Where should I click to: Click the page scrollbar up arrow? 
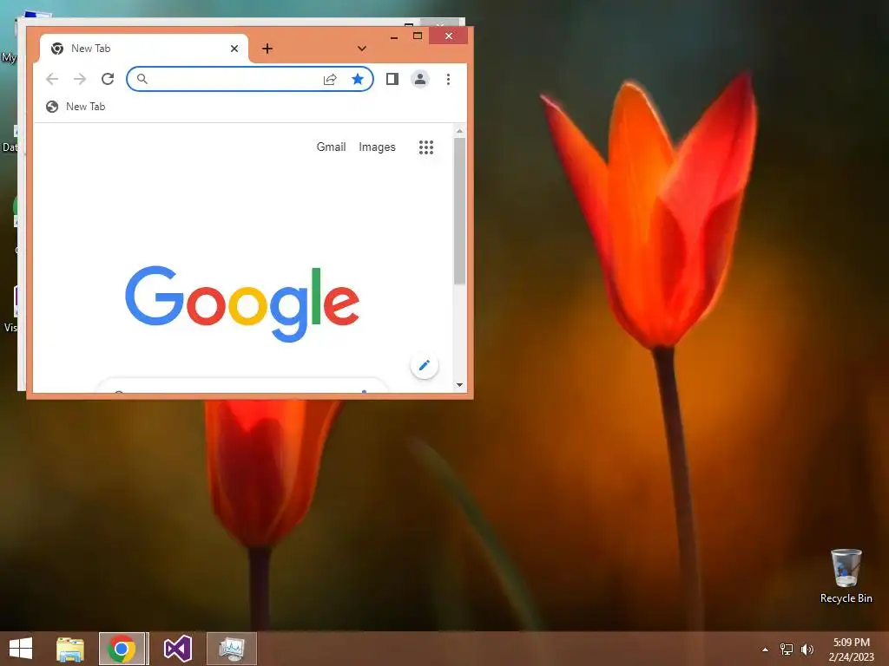pos(459,131)
